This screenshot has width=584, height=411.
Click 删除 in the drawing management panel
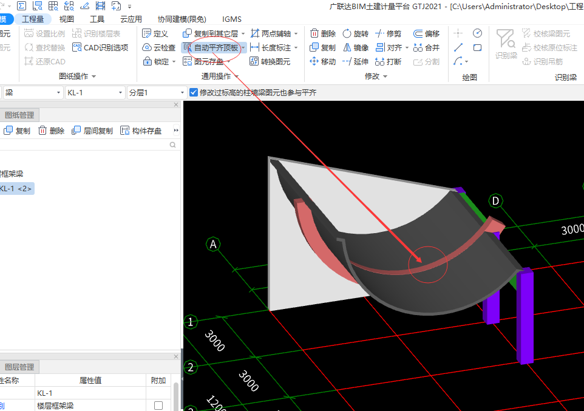52,131
